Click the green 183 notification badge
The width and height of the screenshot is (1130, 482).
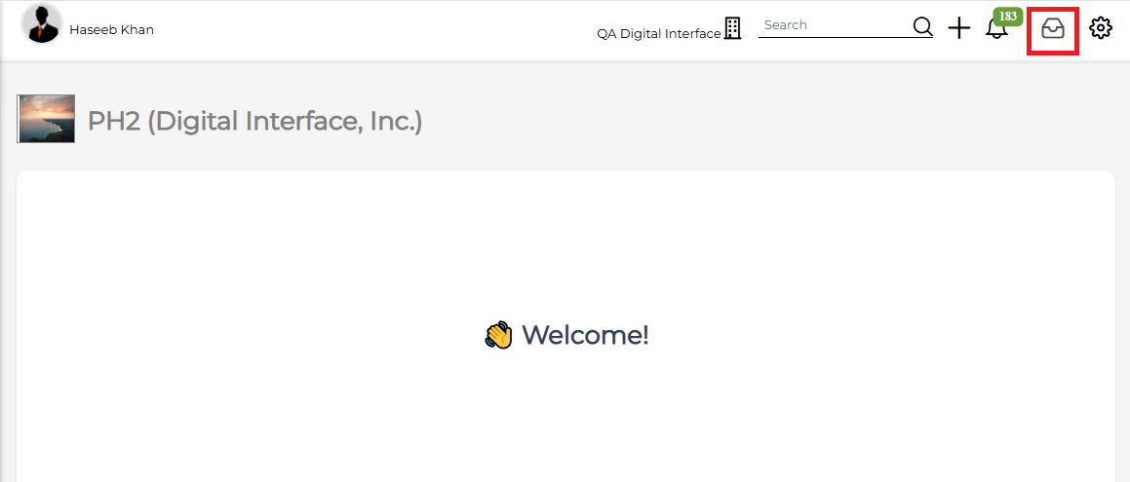click(x=1006, y=17)
